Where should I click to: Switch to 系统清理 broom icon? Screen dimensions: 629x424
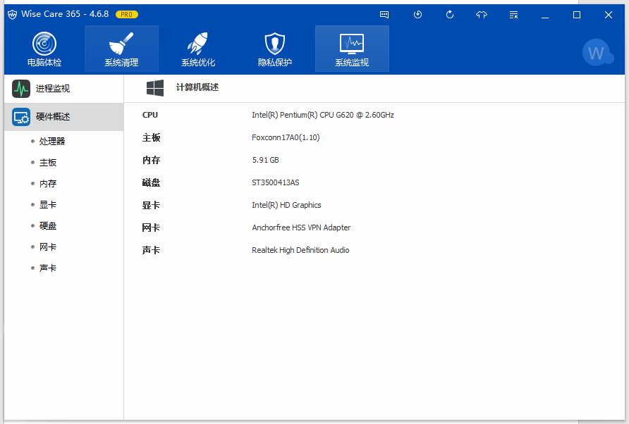[x=121, y=49]
